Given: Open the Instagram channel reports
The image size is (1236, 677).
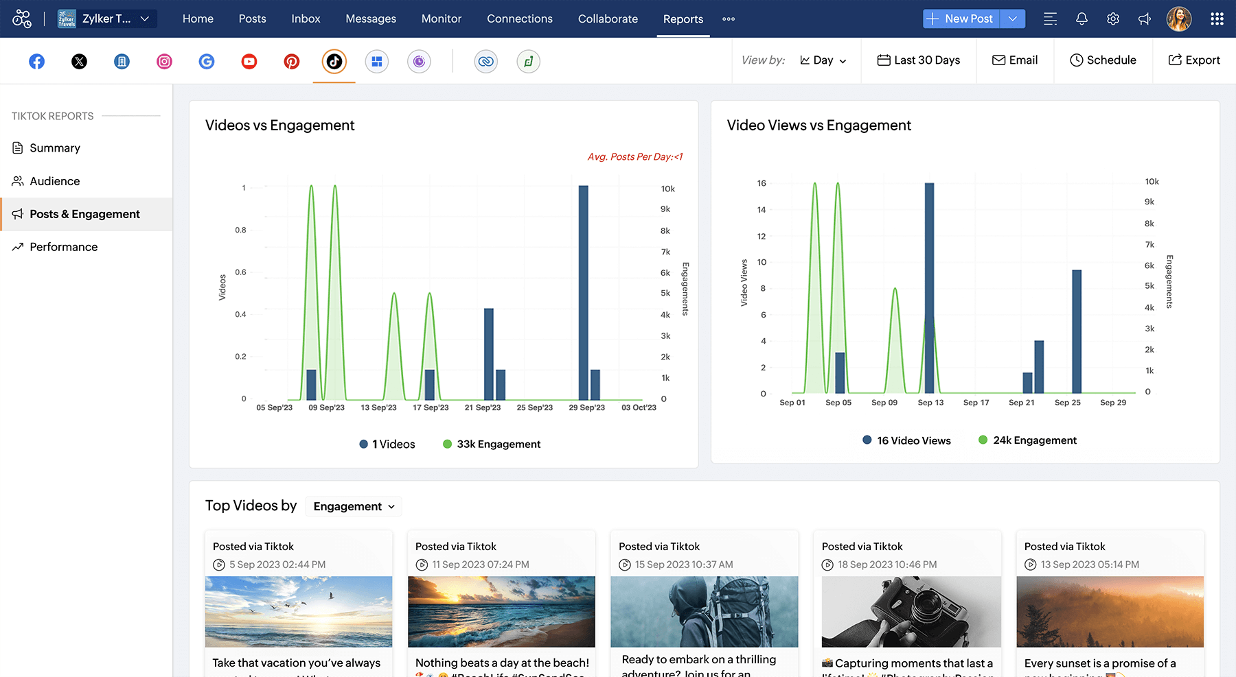Looking at the screenshot, I should coord(164,62).
